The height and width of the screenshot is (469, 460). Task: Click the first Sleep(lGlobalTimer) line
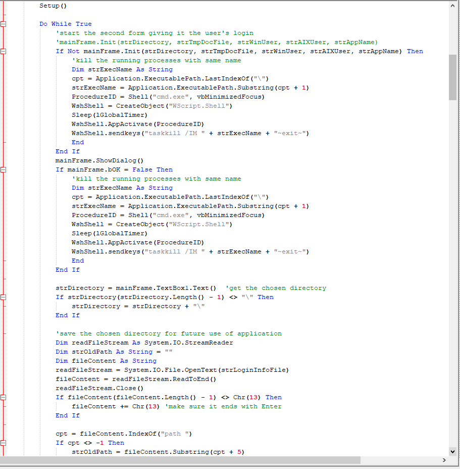pyautogui.click(x=110, y=115)
